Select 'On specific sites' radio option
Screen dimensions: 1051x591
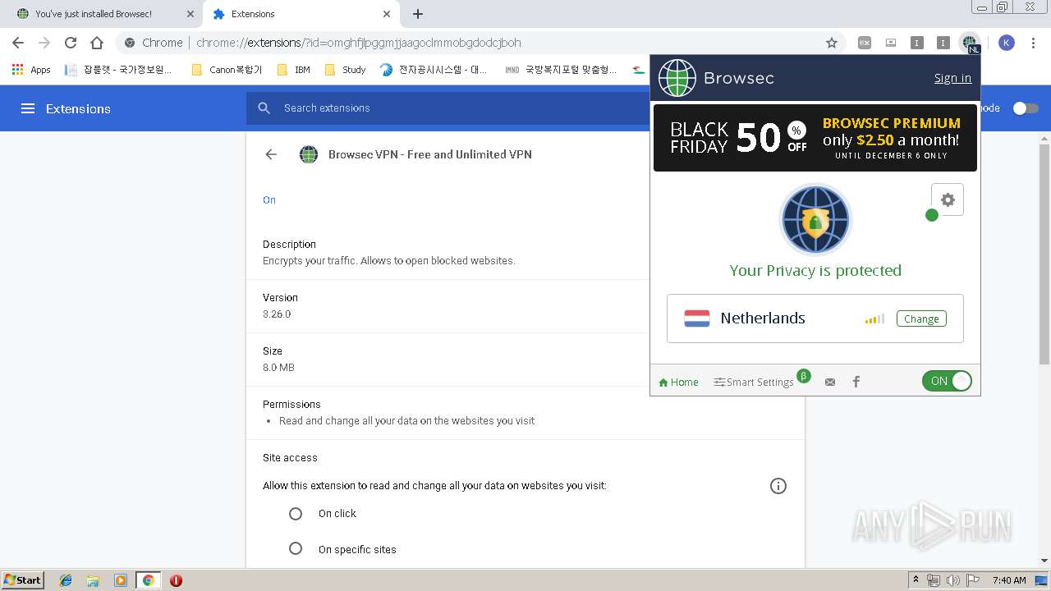click(296, 548)
